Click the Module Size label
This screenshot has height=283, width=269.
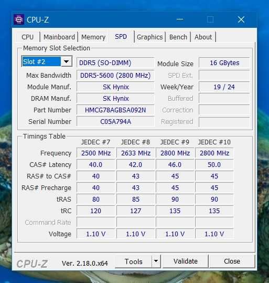point(175,64)
